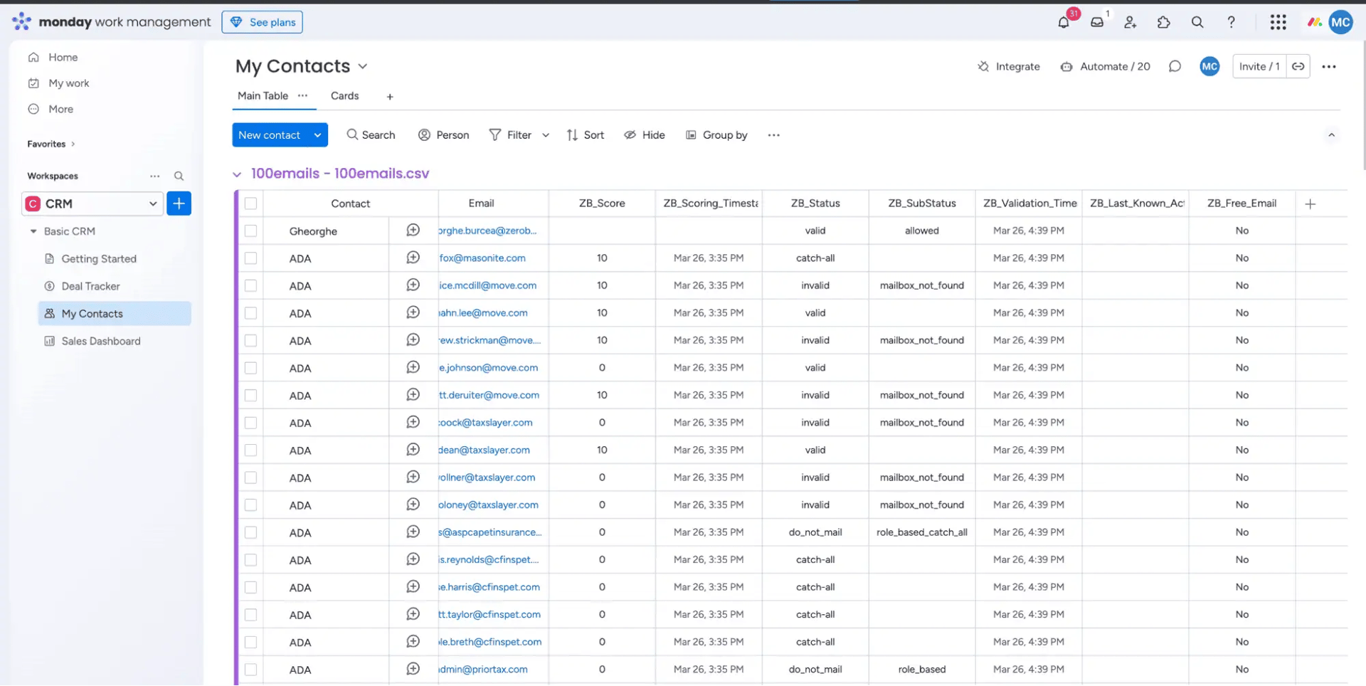
Task: Select all rows with header checkbox
Action: pos(250,203)
